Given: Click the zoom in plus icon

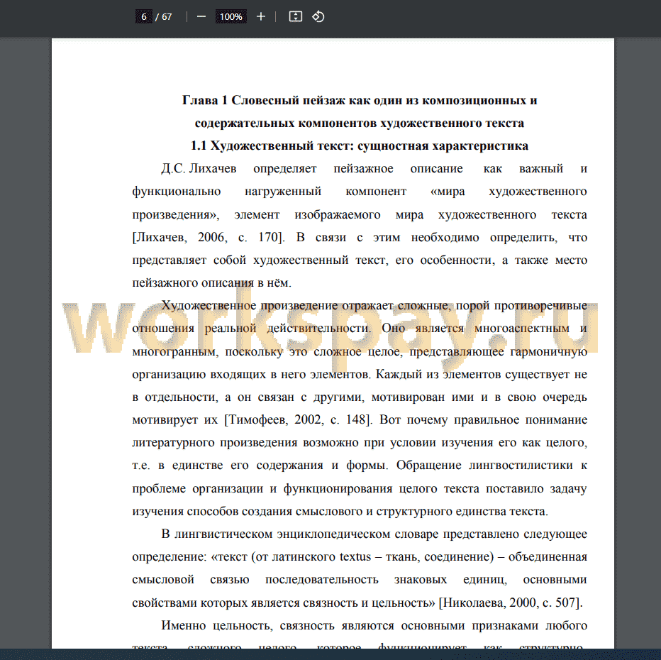Looking at the screenshot, I should (261, 17).
